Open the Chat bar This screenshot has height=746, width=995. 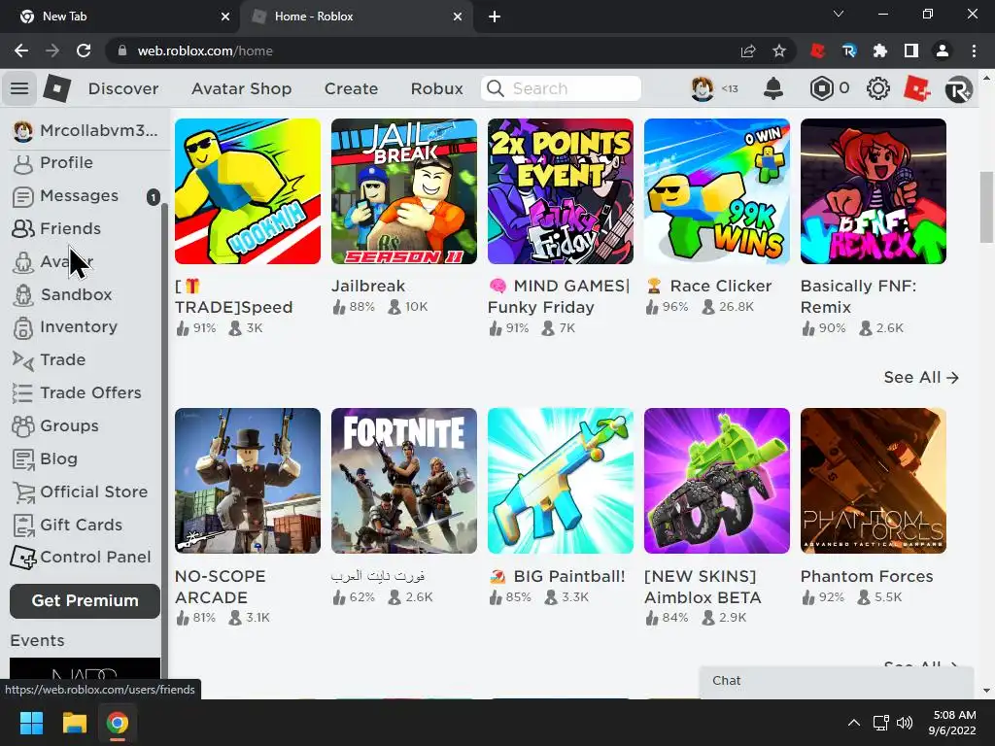837,681
